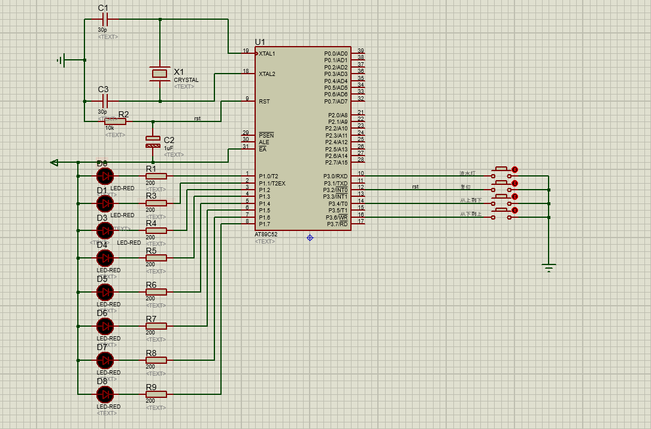Select the X1 crystal component

160,74
